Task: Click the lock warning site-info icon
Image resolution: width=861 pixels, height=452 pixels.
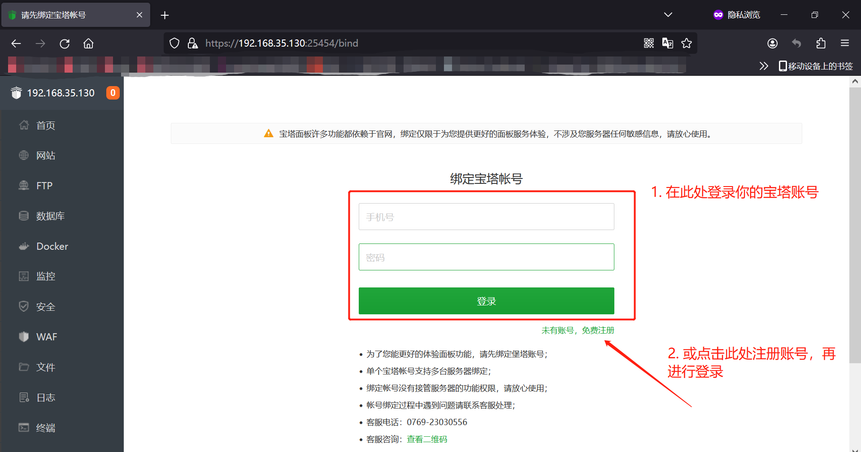Action: (x=192, y=43)
